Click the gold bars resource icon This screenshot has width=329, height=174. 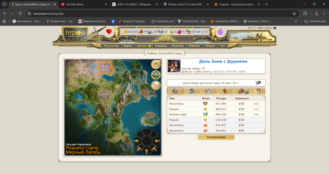pyautogui.click(x=124, y=32)
